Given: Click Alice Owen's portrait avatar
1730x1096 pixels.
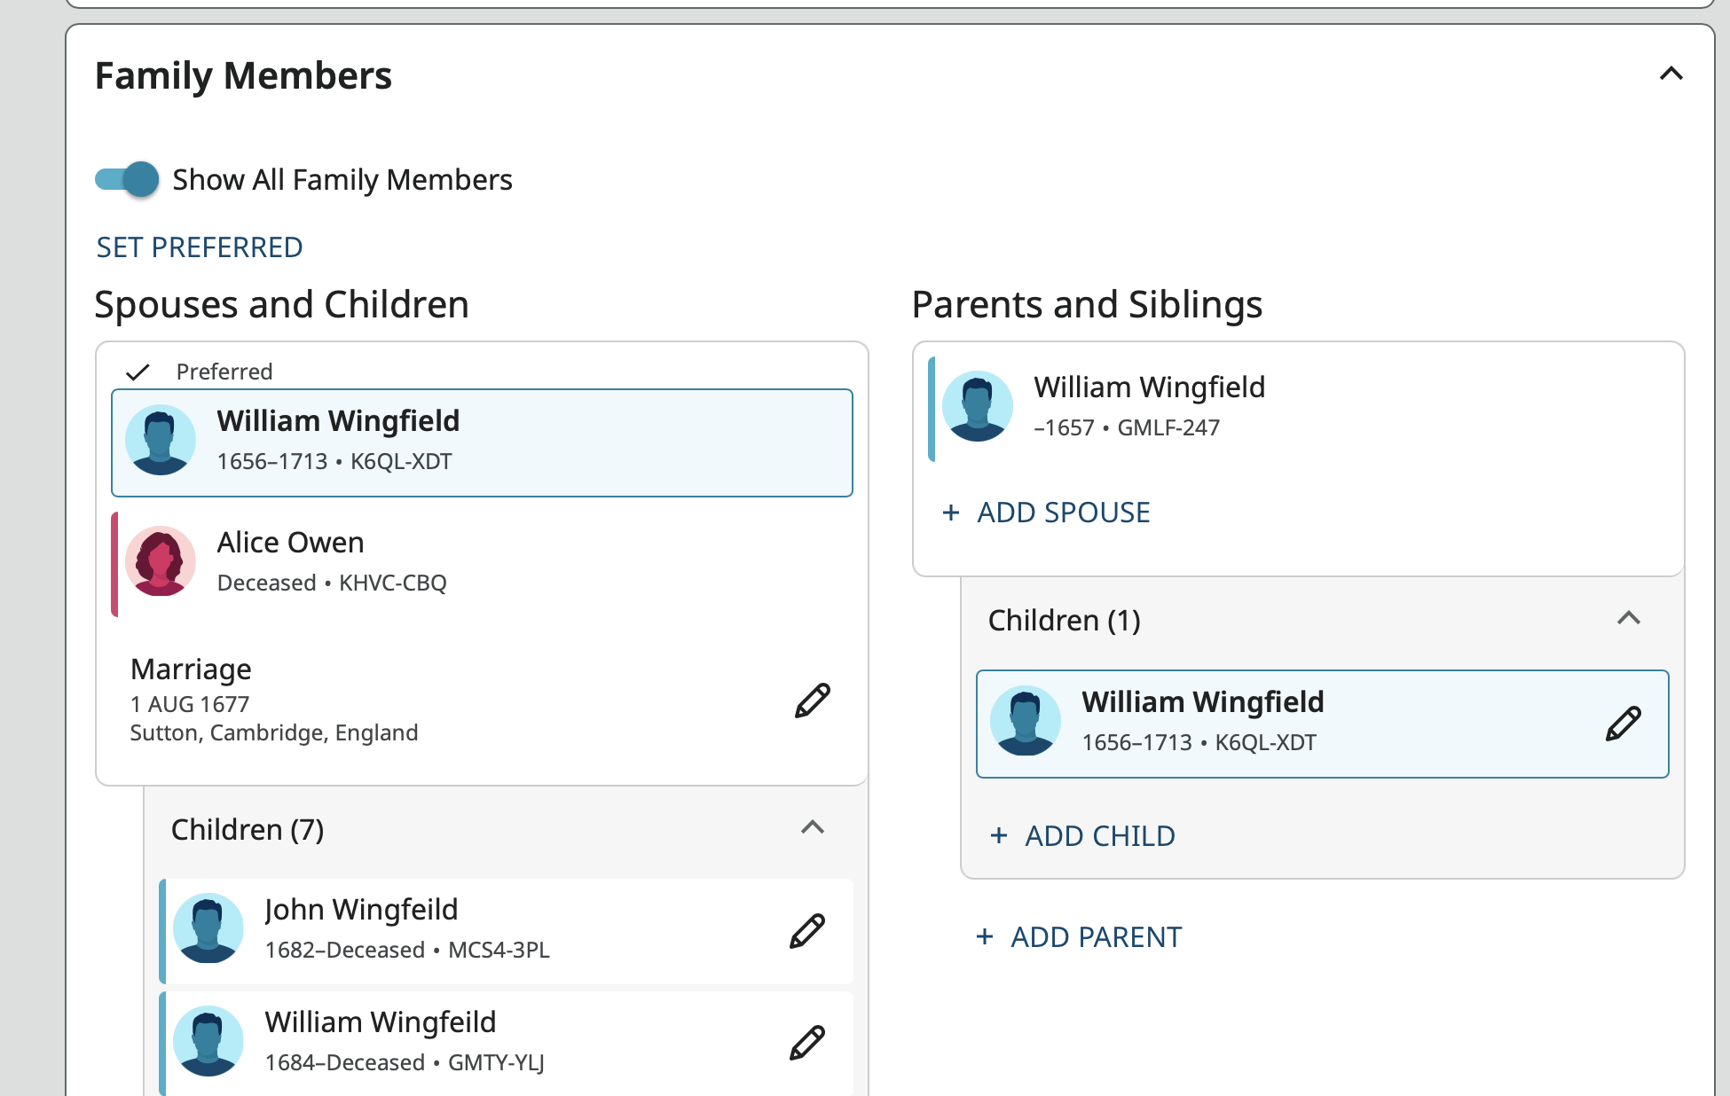Looking at the screenshot, I should 161,561.
